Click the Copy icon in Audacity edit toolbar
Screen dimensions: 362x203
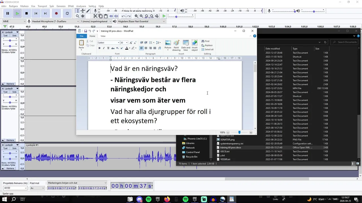pos(100,16)
